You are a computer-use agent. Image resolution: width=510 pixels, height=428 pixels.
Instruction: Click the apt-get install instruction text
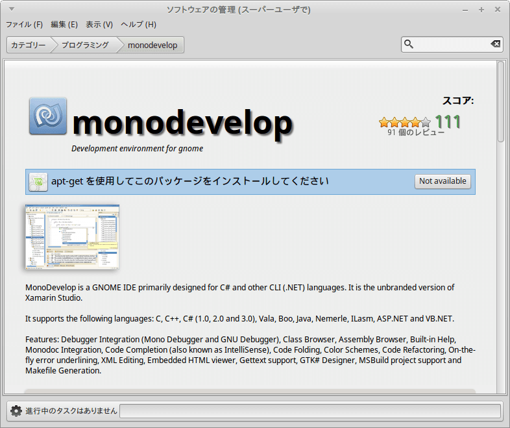click(x=190, y=181)
